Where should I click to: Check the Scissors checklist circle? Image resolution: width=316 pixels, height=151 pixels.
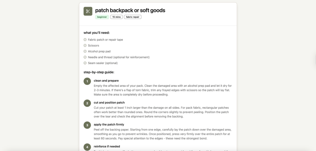point(85,45)
